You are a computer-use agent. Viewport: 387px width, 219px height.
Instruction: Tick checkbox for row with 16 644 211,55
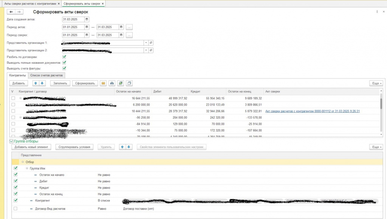tap(13, 98)
